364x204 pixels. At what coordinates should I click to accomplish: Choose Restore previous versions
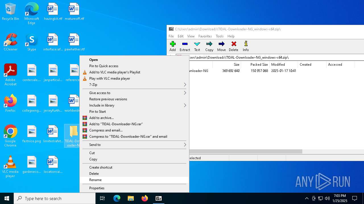point(134,99)
